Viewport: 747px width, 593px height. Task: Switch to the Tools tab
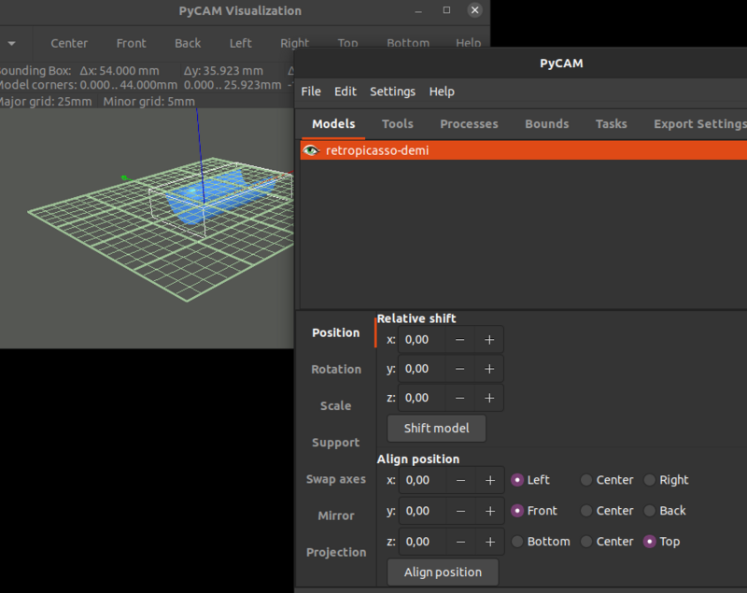397,123
